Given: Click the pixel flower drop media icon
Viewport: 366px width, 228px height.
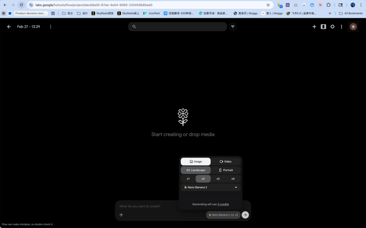Looking at the screenshot, I should pos(183,117).
